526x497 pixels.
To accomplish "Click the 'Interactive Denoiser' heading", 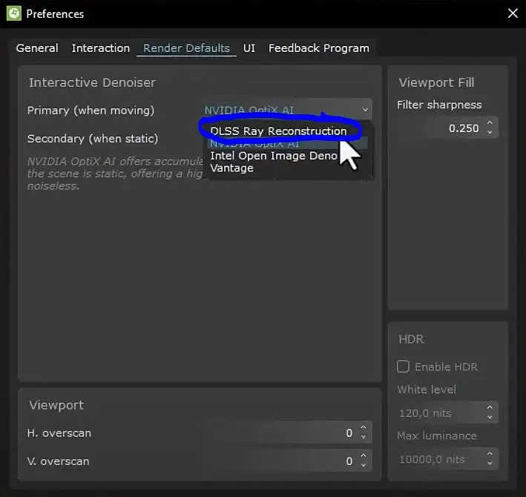I will (x=92, y=82).
